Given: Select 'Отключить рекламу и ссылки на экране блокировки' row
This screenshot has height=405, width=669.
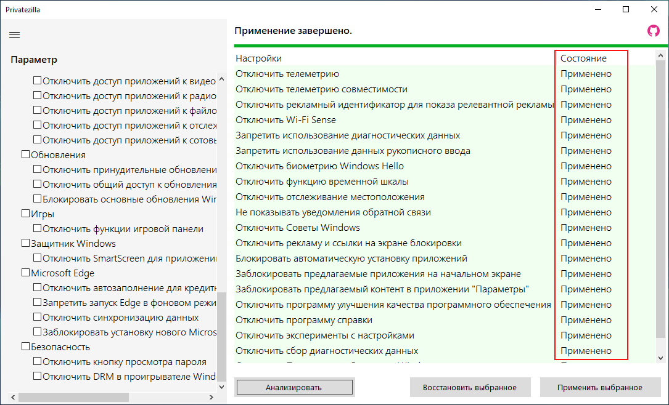Looking at the screenshot, I should pos(444,243).
